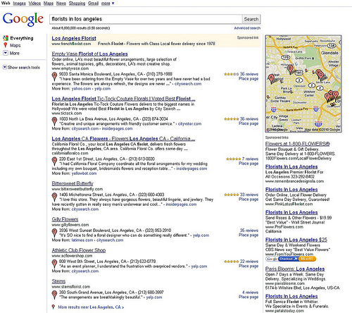The height and width of the screenshot is (313, 352).
Task: Click the Maps pin icon in sidebar
Action: point(6,45)
